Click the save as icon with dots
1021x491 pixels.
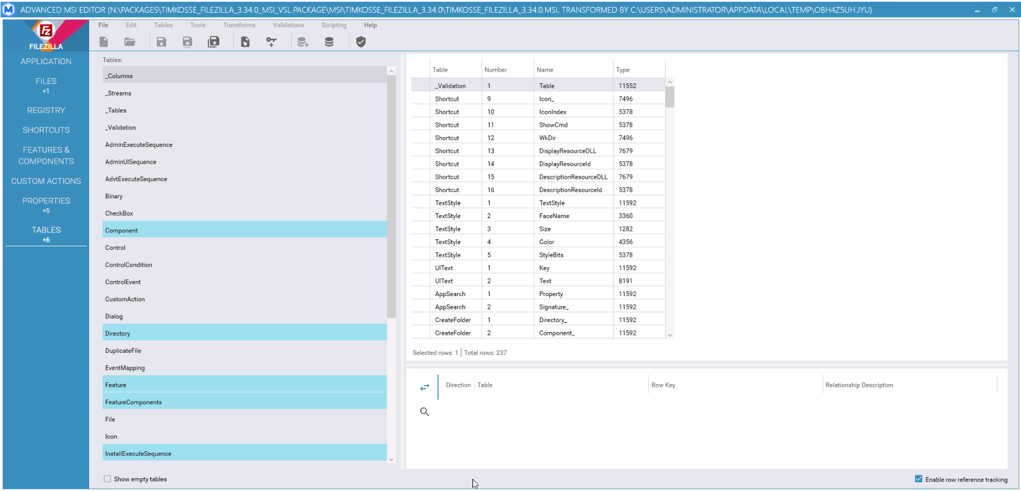[188, 42]
